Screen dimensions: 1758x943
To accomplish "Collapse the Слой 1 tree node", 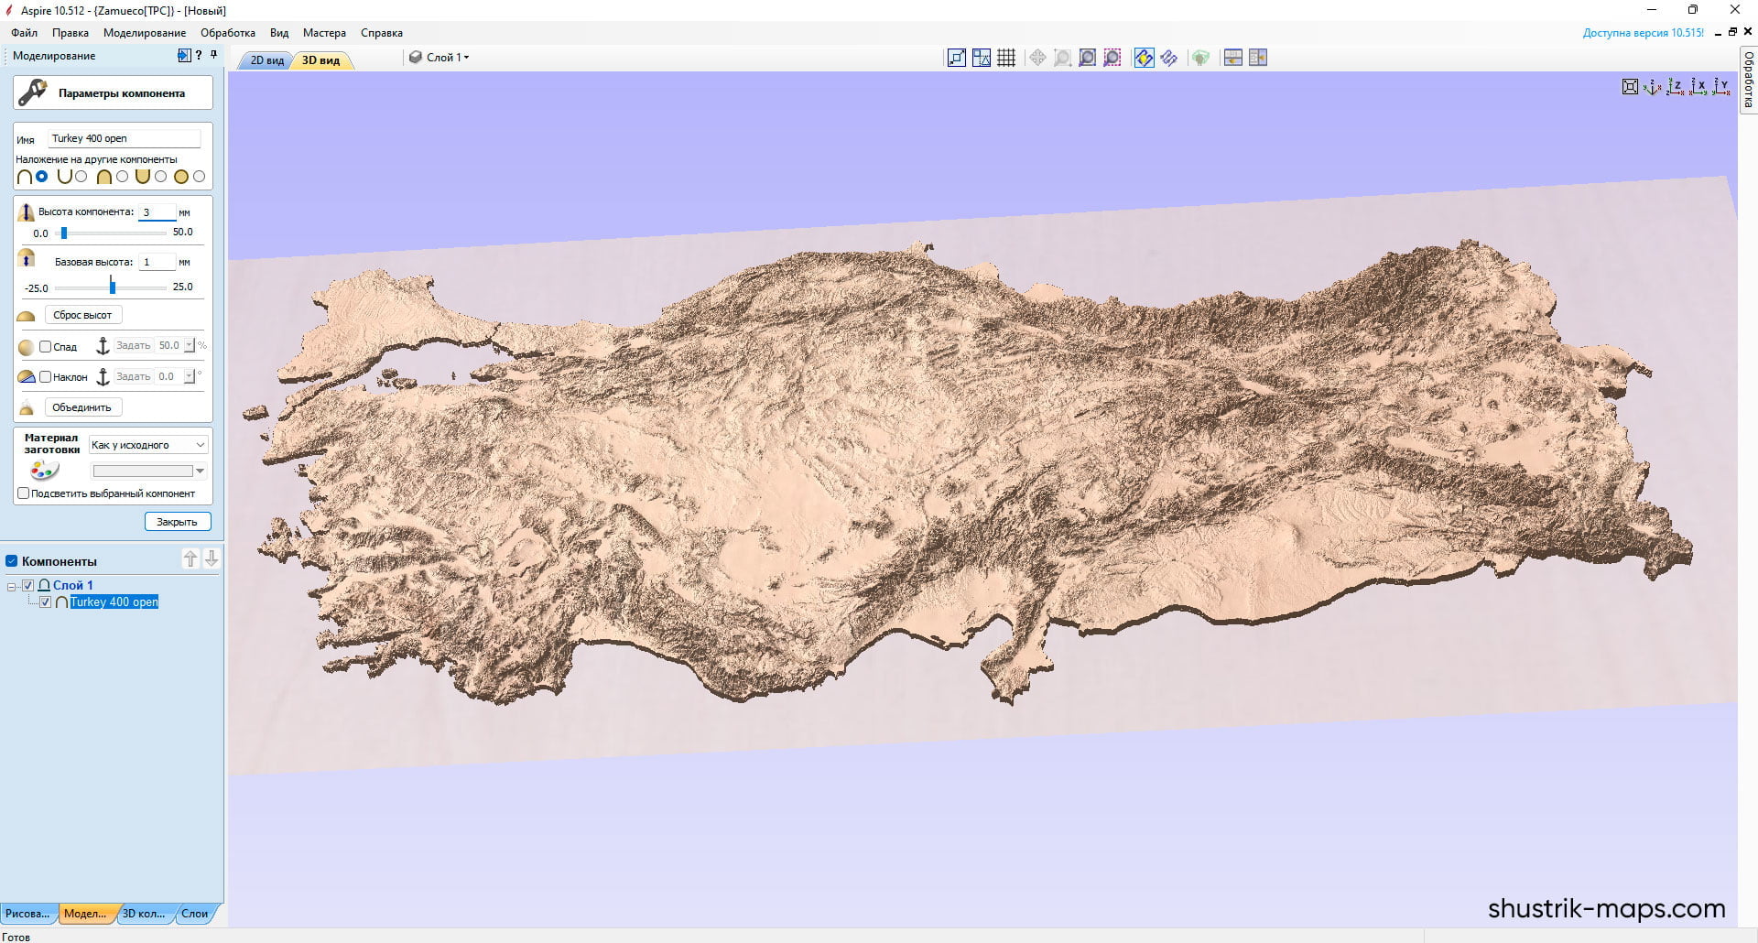I will click(12, 586).
